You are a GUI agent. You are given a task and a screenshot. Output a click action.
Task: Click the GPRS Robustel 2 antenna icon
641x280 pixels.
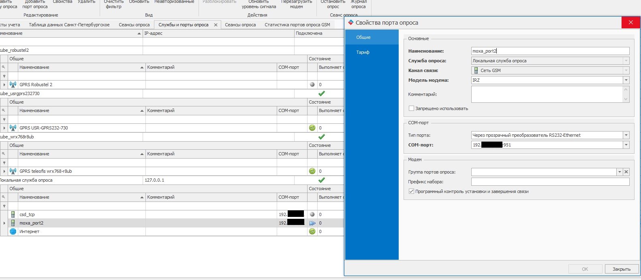[13, 85]
